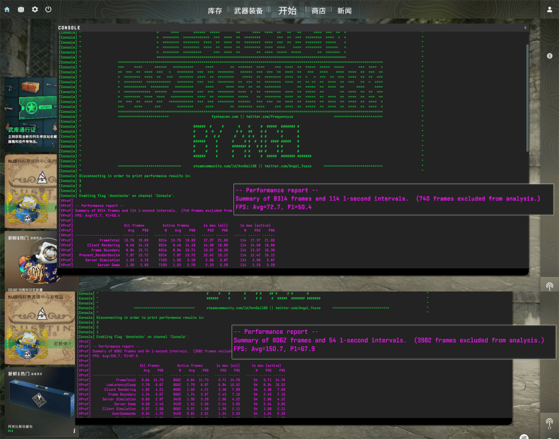This screenshot has width=559, height=439.
Task: Click 查看更多 link above the blue case
Action: [36, 374]
